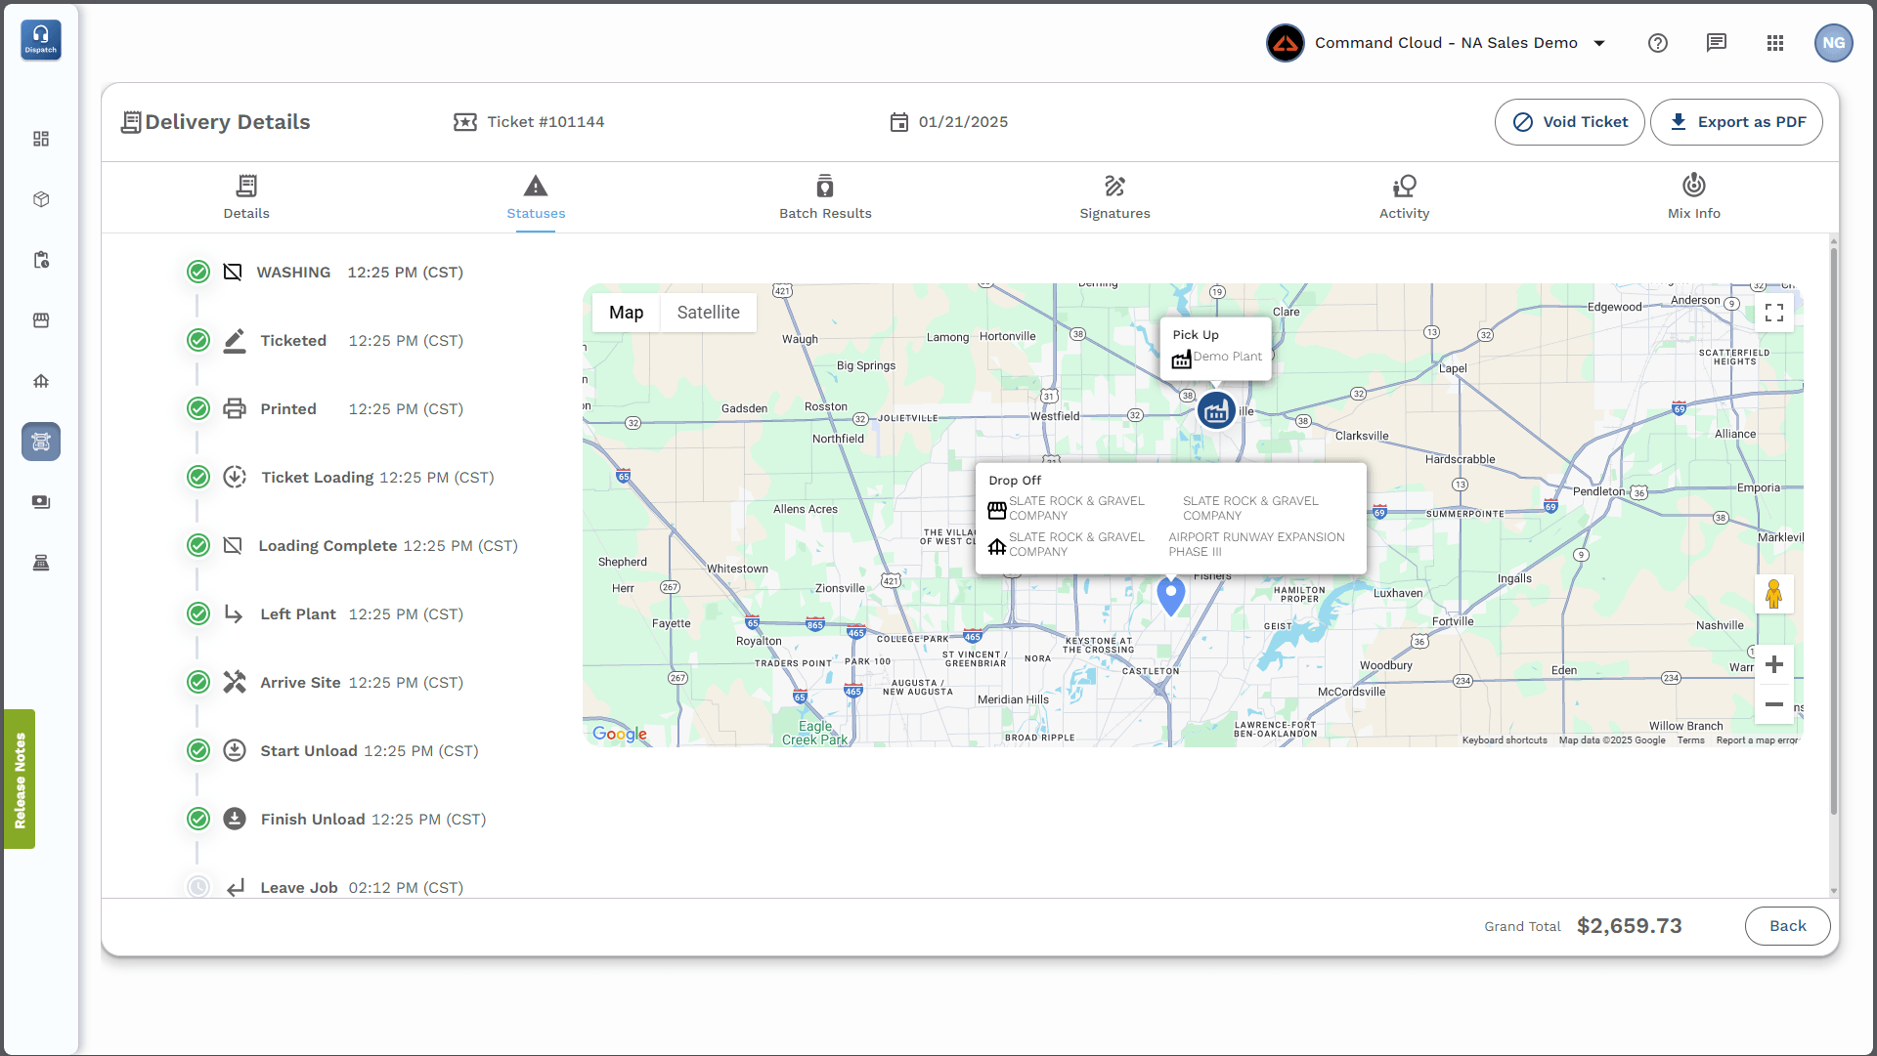Click AIRPORT RUNWAY EXPANSION PHASE III text

click(1256, 544)
